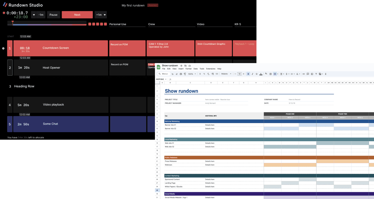The image size is (374, 199).
Task: Click the red playhead on the progress bar
Action: coord(13,23)
